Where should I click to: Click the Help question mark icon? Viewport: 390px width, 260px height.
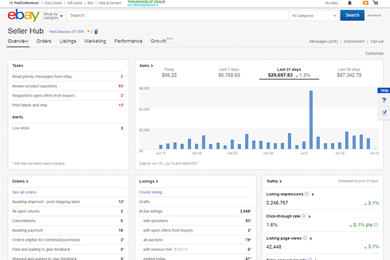click(x=384, y=100)
